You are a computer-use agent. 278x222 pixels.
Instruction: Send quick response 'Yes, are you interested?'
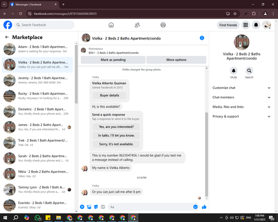click(116, 127)
